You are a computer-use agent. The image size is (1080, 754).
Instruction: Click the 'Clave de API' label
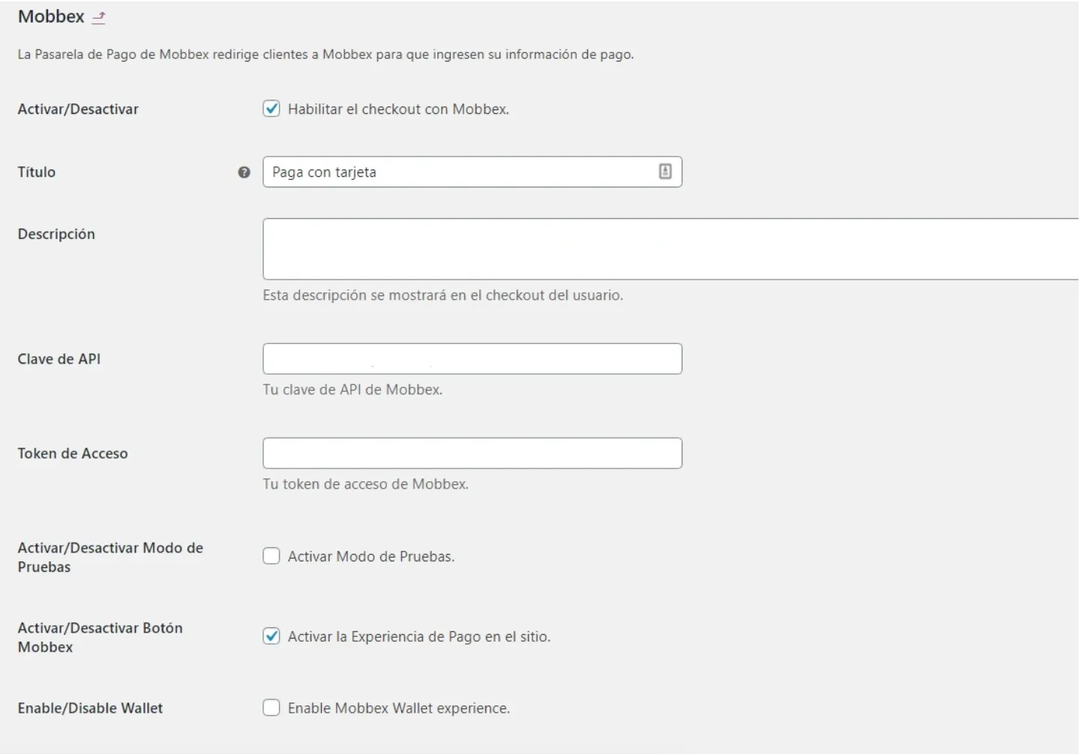[59, 359]
